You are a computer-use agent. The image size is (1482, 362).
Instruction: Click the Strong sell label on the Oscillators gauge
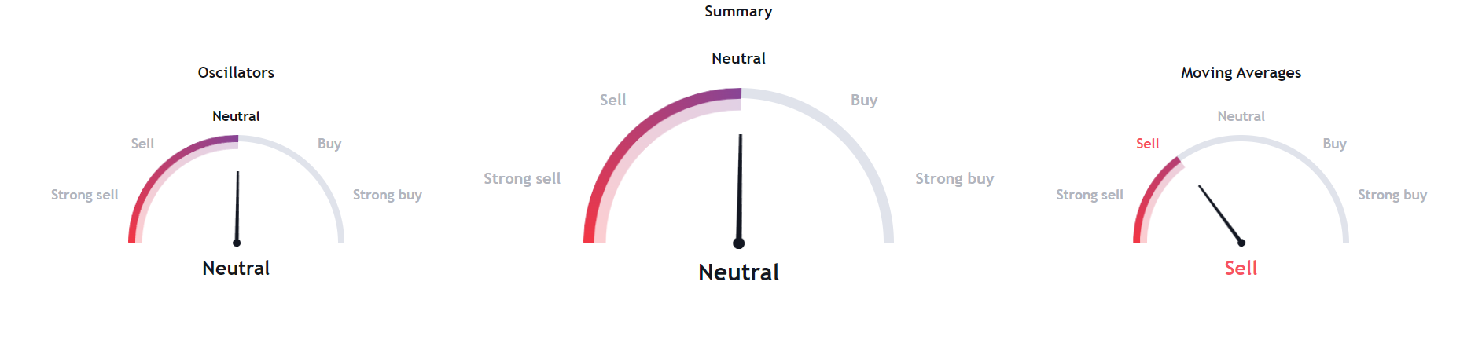click(85, 195)
